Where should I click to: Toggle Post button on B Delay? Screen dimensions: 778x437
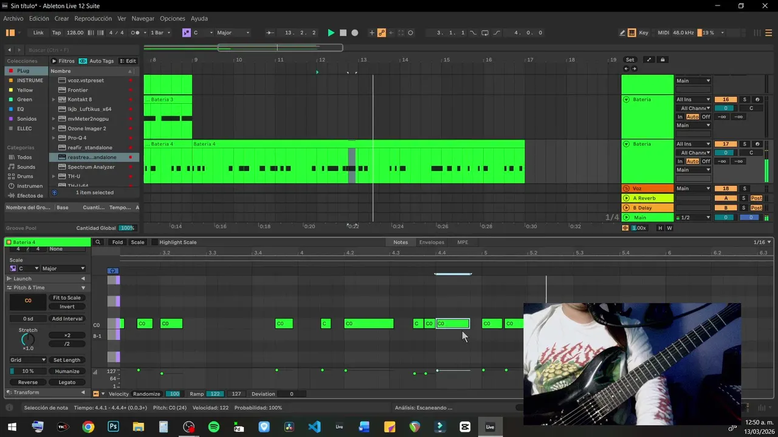[756, 208]
